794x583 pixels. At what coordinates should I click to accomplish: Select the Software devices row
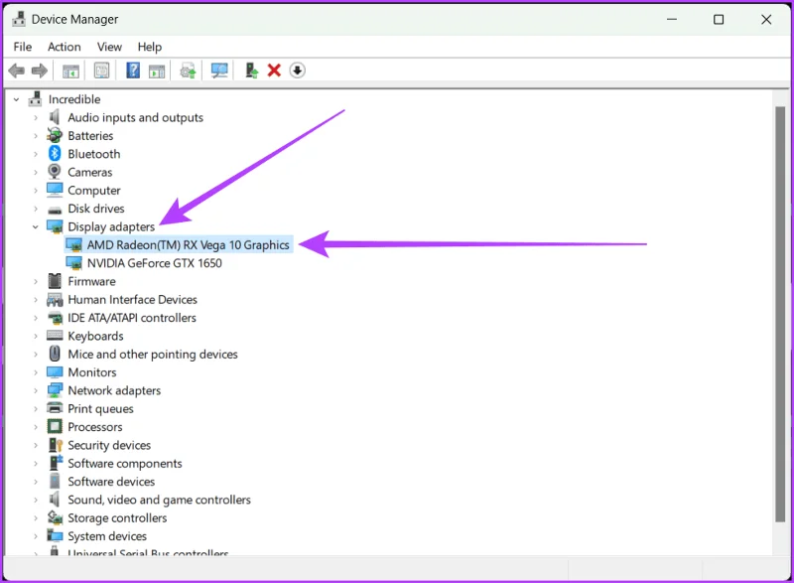pos(111,481)
